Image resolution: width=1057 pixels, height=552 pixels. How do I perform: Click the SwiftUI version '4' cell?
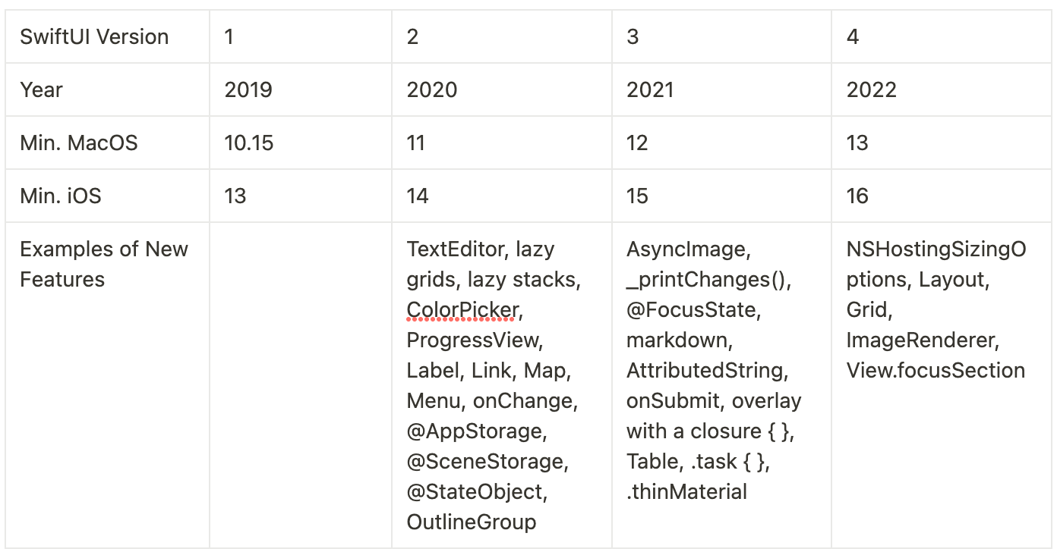click(x=853, y=37)
